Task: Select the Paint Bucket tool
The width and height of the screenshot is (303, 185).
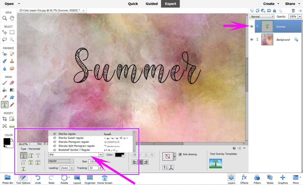Action: coord(5,90)
